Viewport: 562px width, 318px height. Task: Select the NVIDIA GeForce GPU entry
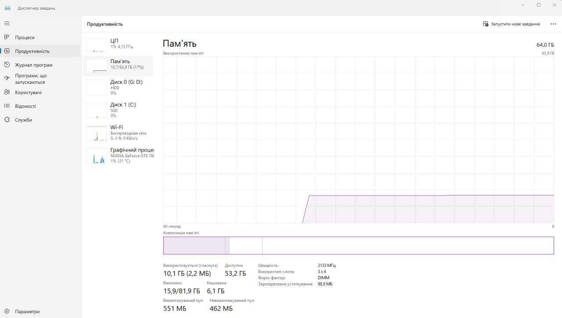click(x=118, y=155)
